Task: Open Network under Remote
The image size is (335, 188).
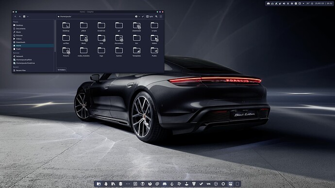Action: click(x=33, y=56)
